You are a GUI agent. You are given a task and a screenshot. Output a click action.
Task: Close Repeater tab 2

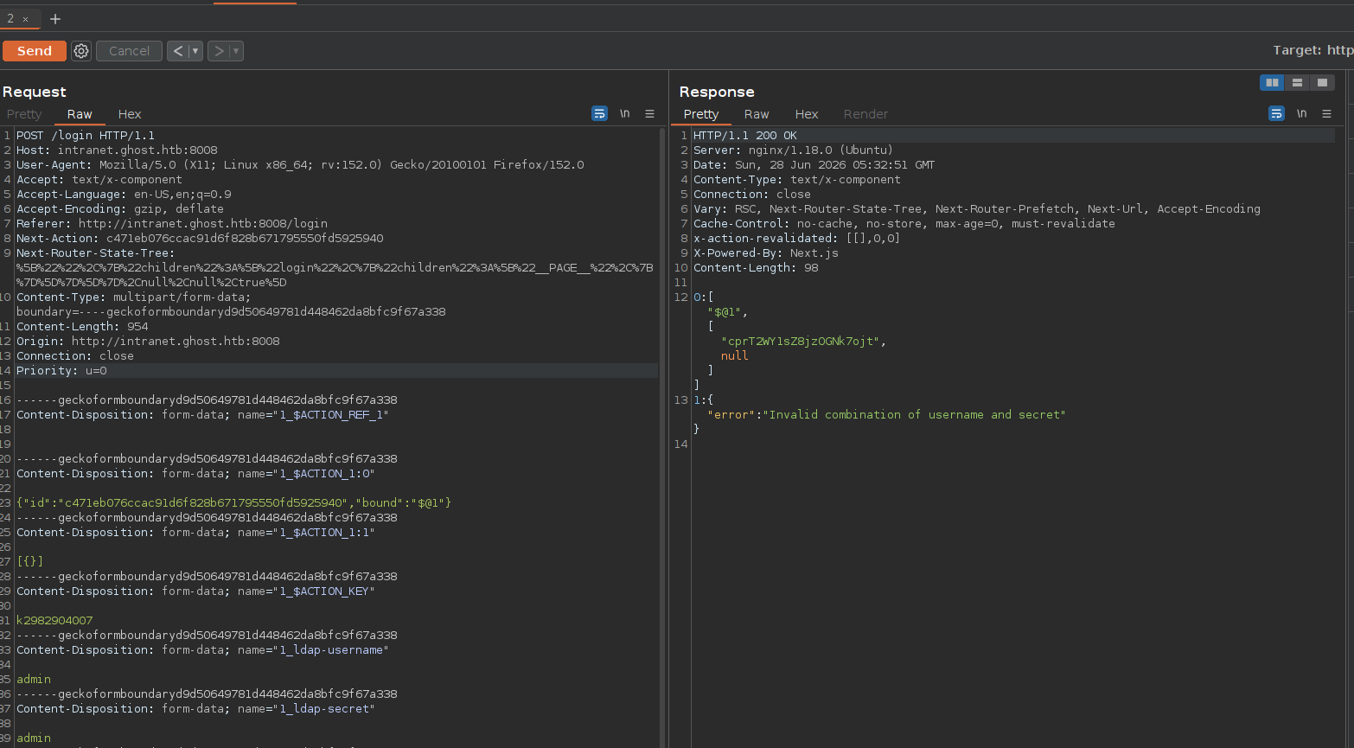point(25,19)
